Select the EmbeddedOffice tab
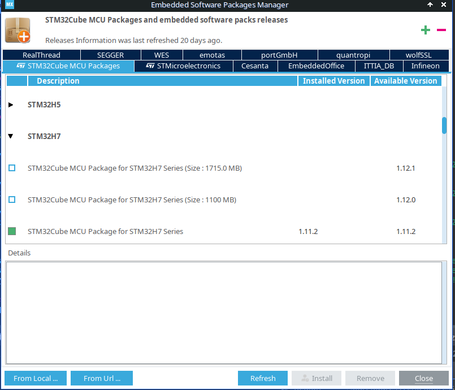 pos(317,66)
